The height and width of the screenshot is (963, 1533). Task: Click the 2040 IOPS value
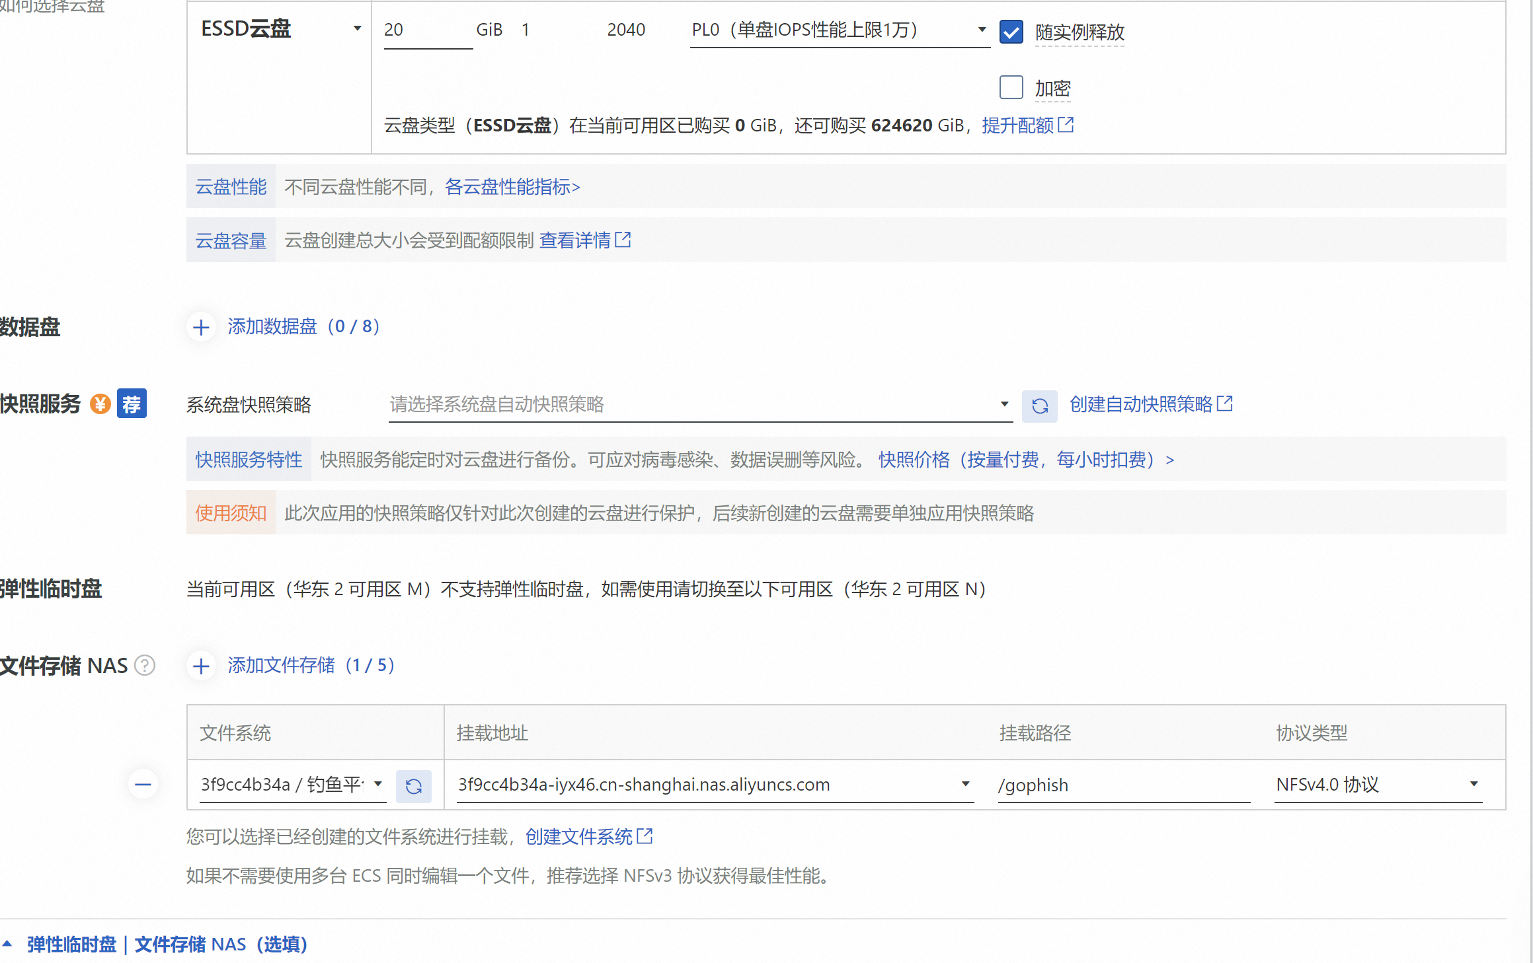click(x=626, y=30)
